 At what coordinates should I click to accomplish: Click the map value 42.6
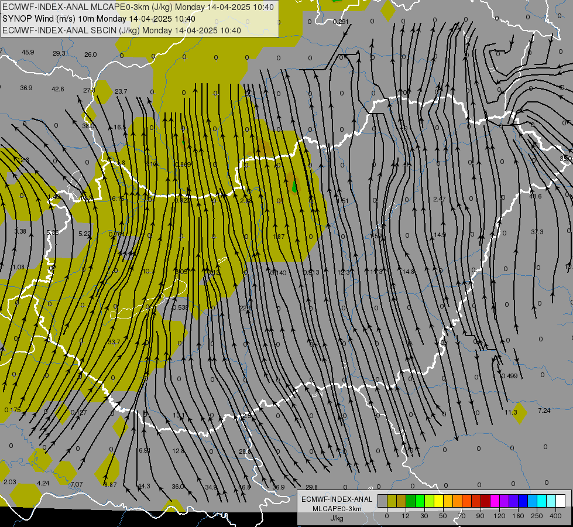pos(58,89)
